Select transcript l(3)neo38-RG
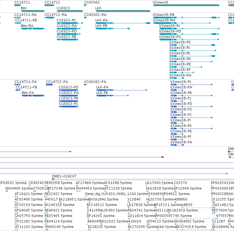The height and width of the screenshot is (231, 234). [189, 40]
